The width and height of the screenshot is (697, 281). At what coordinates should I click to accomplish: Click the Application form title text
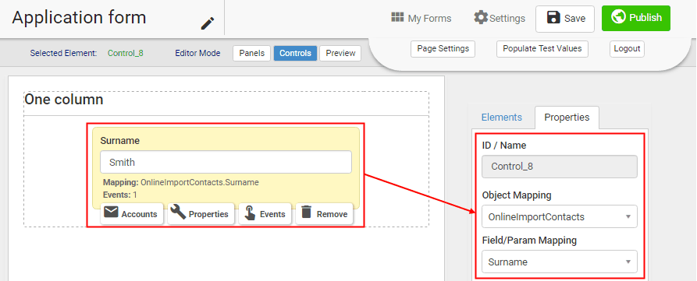[x=79, y=18]
